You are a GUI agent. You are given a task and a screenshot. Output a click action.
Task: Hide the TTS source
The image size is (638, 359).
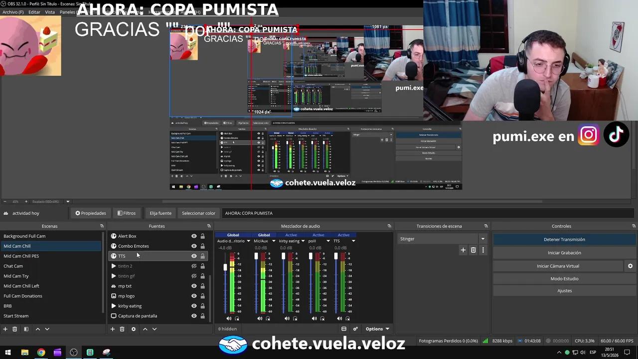[194, 256]
